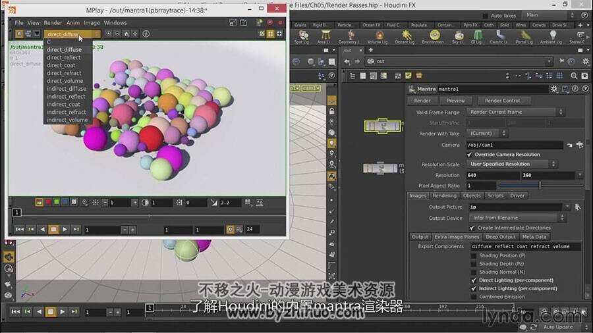Uncheck Indirect Lighting (per-component)
This screenshot has width=593, height=333.
(x=474, y=289)
